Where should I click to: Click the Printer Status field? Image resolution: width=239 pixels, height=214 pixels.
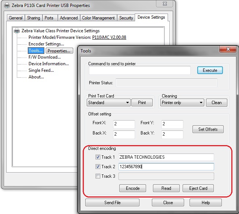pos(167,83)
